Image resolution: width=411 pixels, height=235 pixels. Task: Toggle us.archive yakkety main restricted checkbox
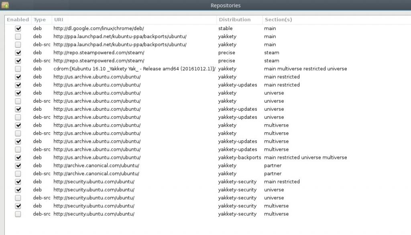click(x=18, y=77)
